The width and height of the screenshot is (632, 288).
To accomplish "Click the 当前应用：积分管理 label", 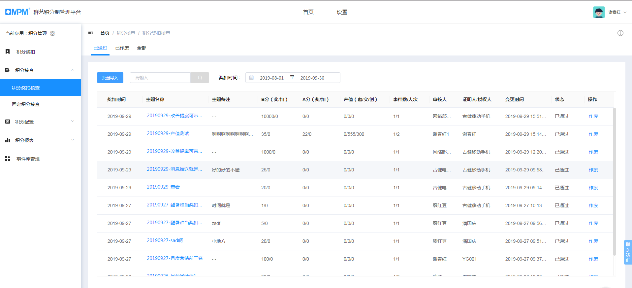I will coord(26,33).
